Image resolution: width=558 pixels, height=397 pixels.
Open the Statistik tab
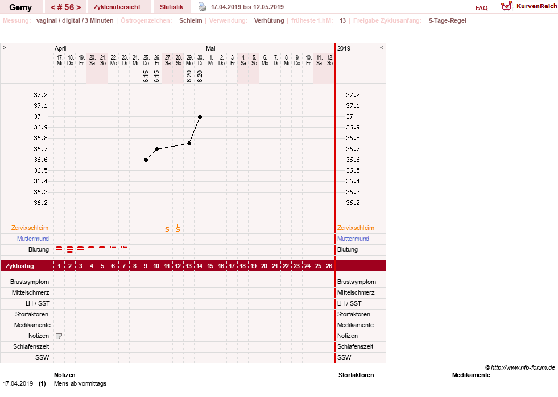(x=172, y=7)
